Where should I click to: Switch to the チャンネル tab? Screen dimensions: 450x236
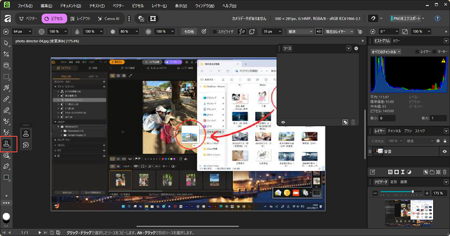[x=394, y=131]
